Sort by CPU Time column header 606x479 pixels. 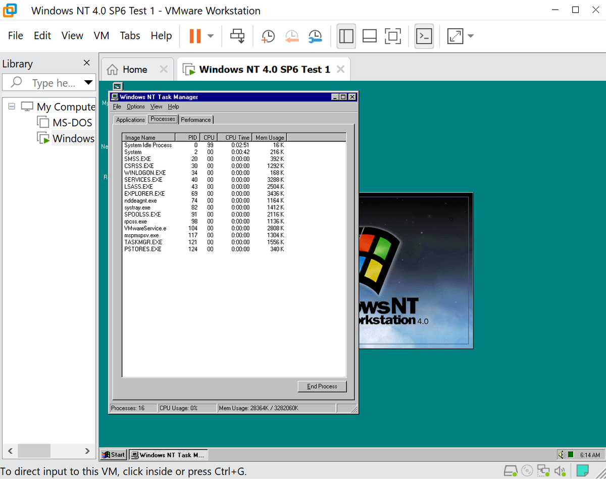(235, 137)
